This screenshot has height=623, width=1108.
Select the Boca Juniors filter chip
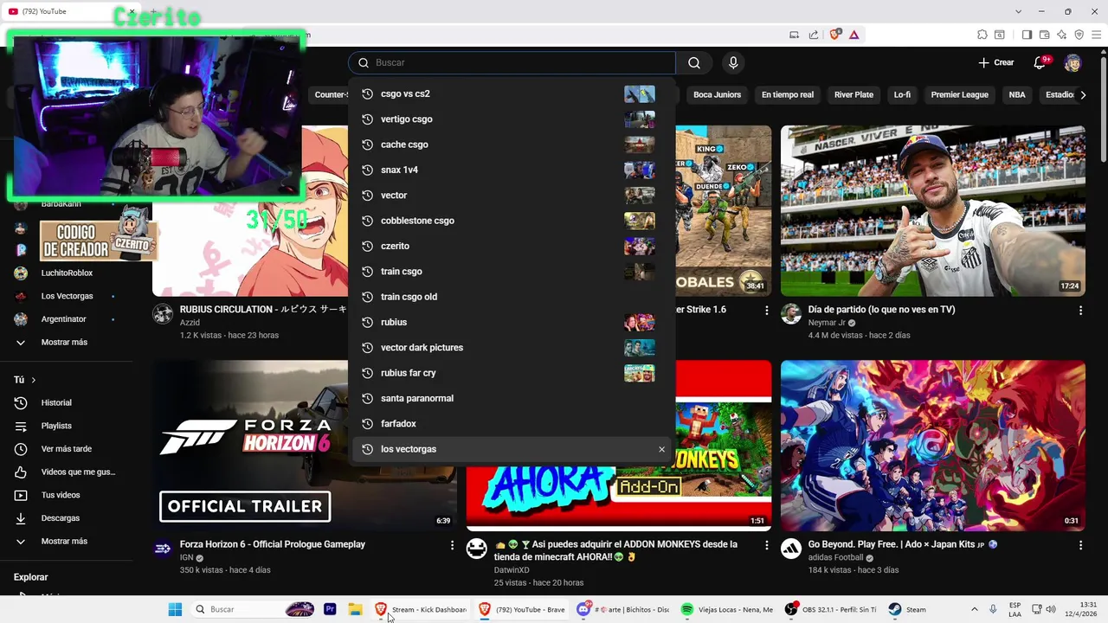click(x=717, y=94)
